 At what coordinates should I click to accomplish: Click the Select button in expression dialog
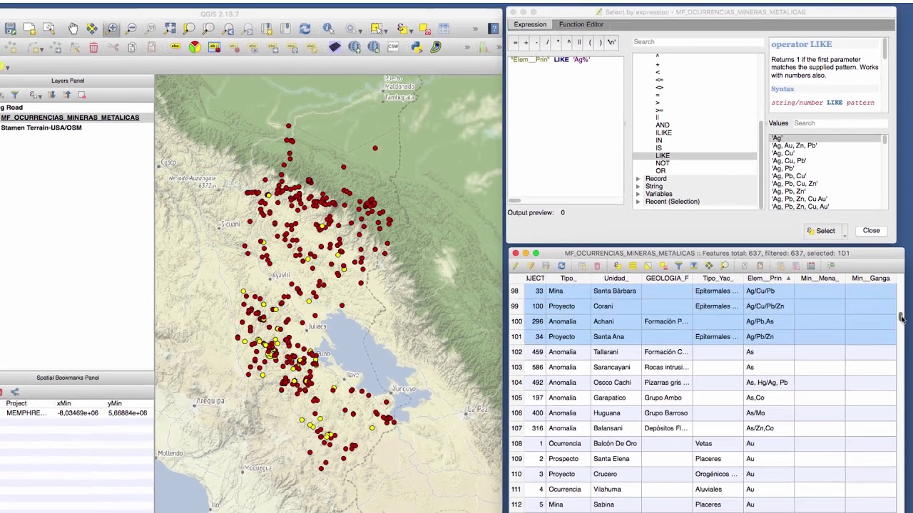(821, 231)
